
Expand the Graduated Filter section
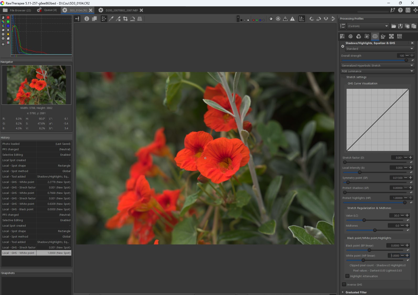356,292
